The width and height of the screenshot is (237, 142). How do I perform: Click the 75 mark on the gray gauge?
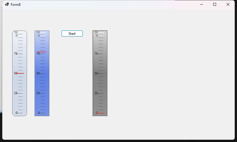tap(96, 53)
